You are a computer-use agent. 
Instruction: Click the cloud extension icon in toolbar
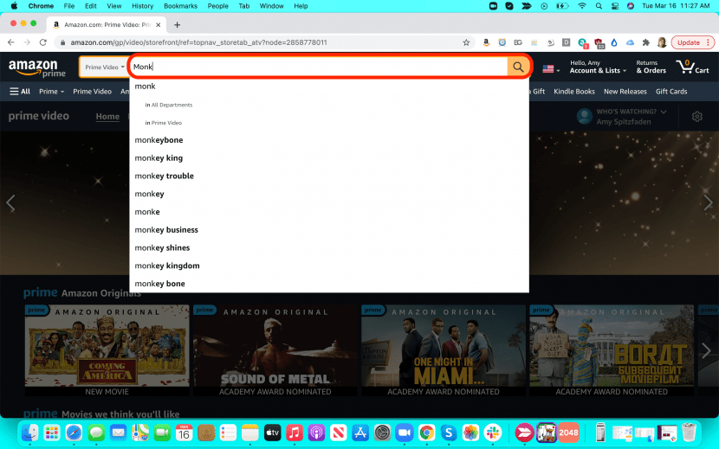tap(630, 42)
